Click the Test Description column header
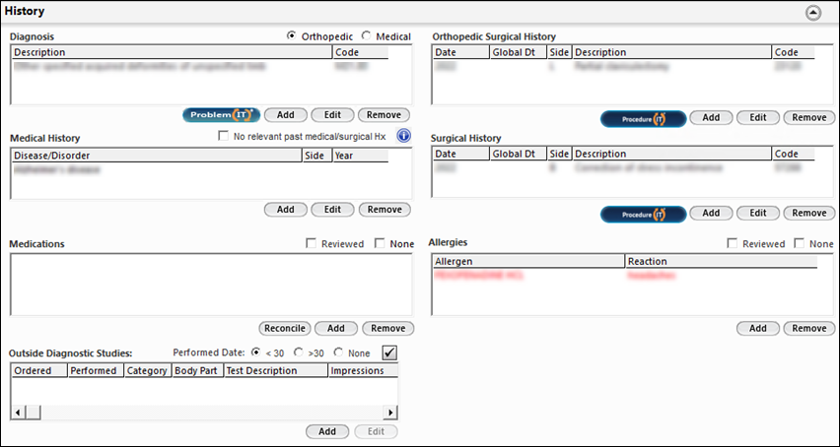Screen dimensions: 840x447 coord(276,370)
